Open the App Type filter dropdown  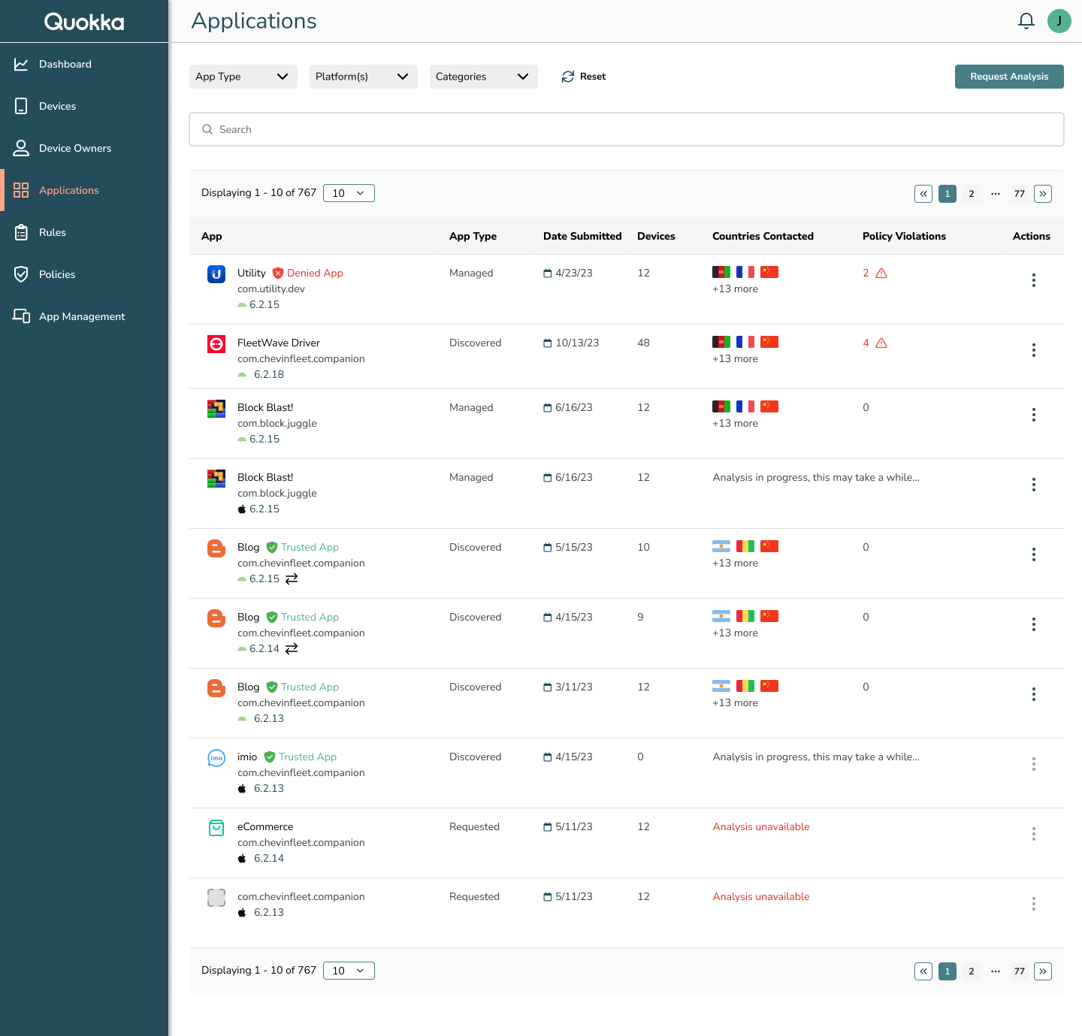(243, 77)
